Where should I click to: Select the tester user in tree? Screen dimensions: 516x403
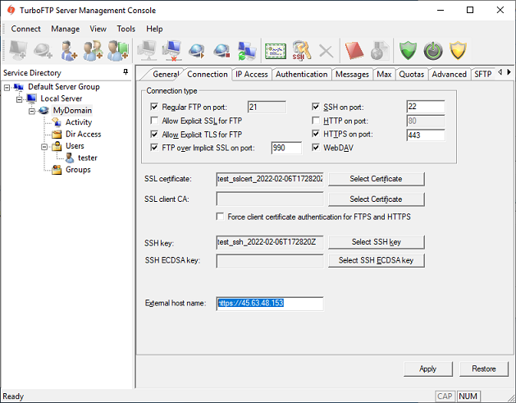pyautogui.click(x=88, y=158)
